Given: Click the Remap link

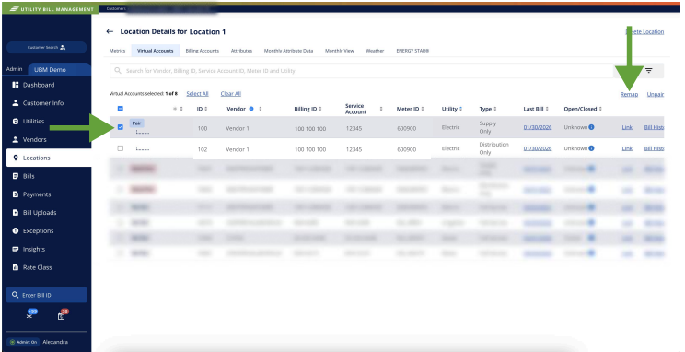Looking at the screenshot, I should point(629,94).
